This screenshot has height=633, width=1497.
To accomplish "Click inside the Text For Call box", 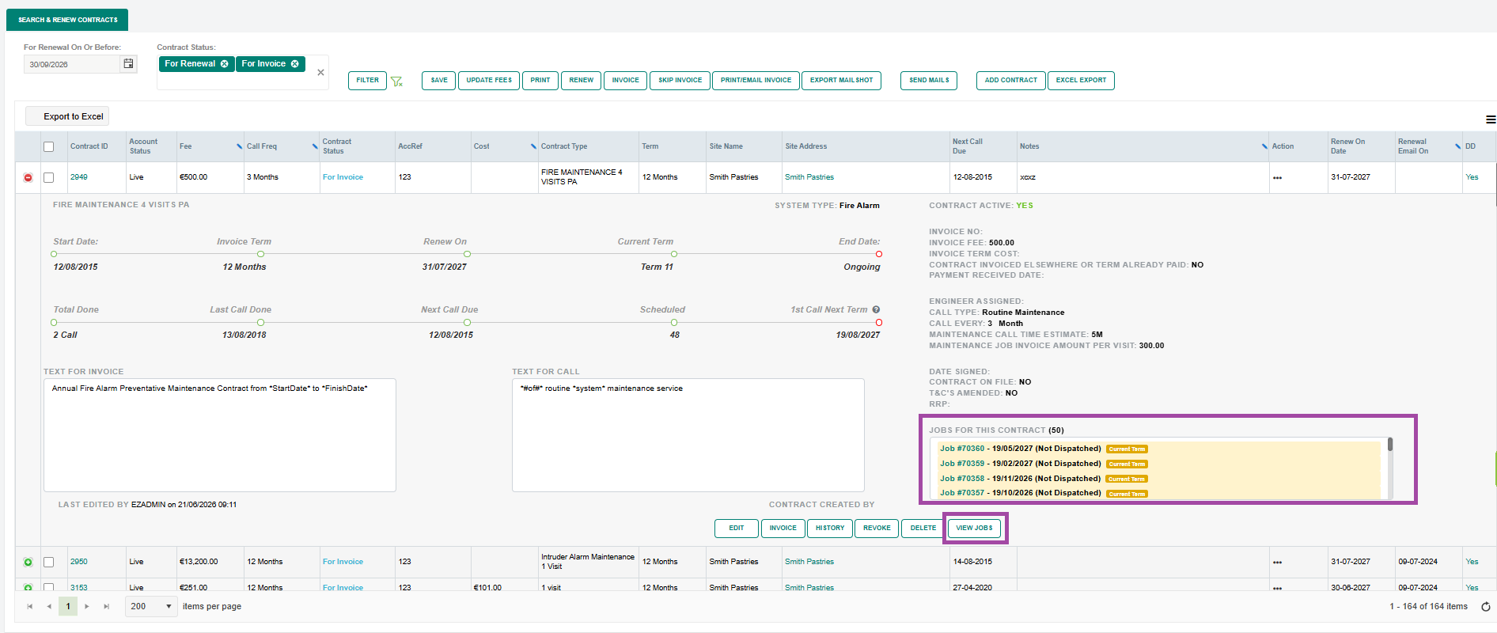I will (x=688, y=435).
